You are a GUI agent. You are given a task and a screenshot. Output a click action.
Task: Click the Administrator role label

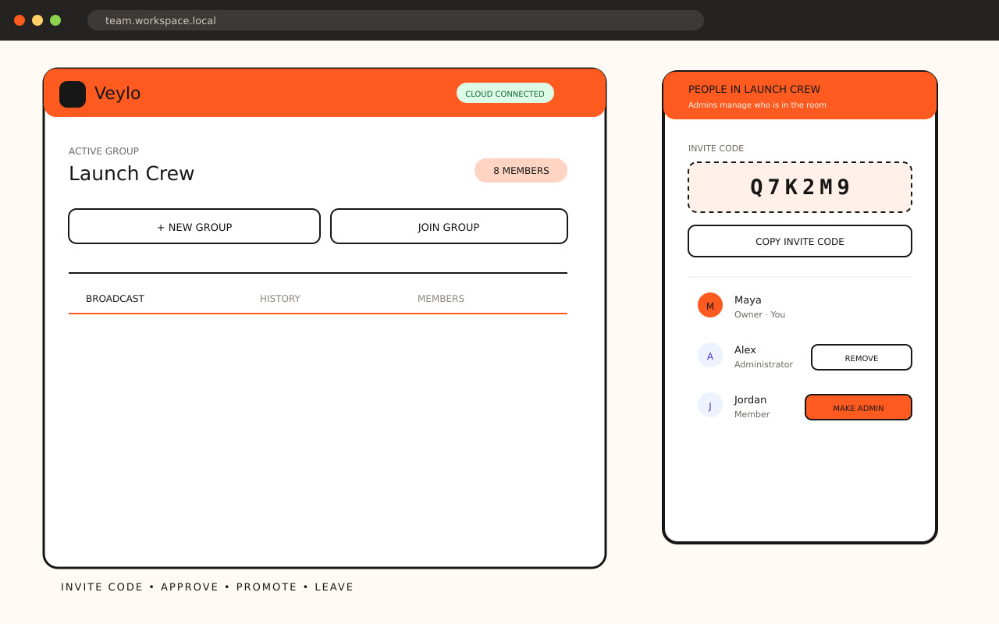(763, 364)
